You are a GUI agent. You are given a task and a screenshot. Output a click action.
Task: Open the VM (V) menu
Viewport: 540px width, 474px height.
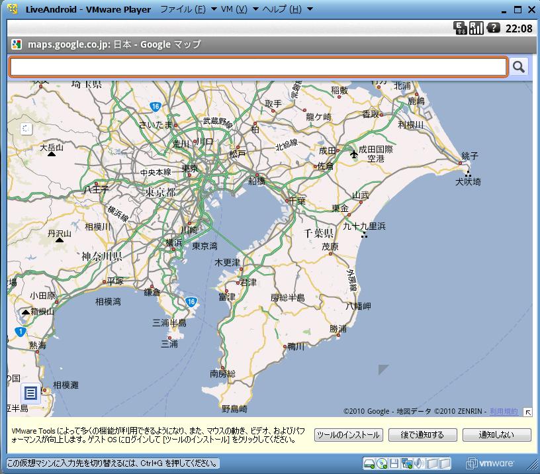point(234,9)
